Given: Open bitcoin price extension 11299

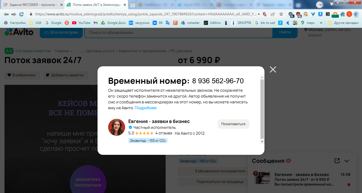Looking at the screenshot, I should point(335,15).
